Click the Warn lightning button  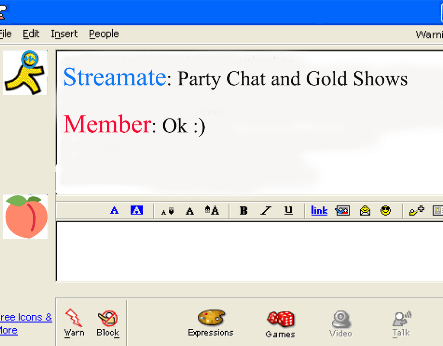coord(74,323)
